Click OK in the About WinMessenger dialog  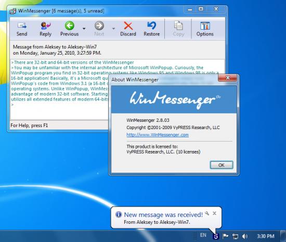coord(221,165)
